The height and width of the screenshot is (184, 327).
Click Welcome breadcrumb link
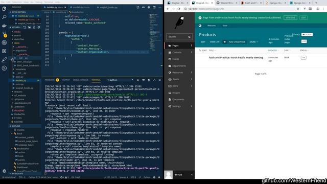(x=212, y=26)
